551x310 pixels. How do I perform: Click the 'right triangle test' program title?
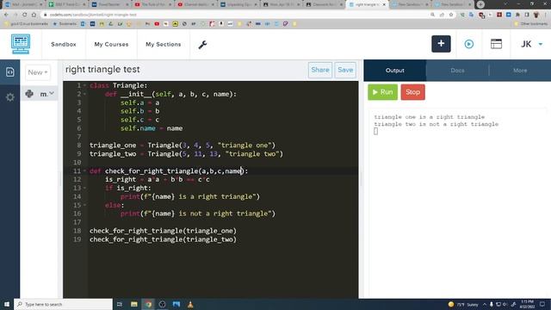(x=102, y=70)
